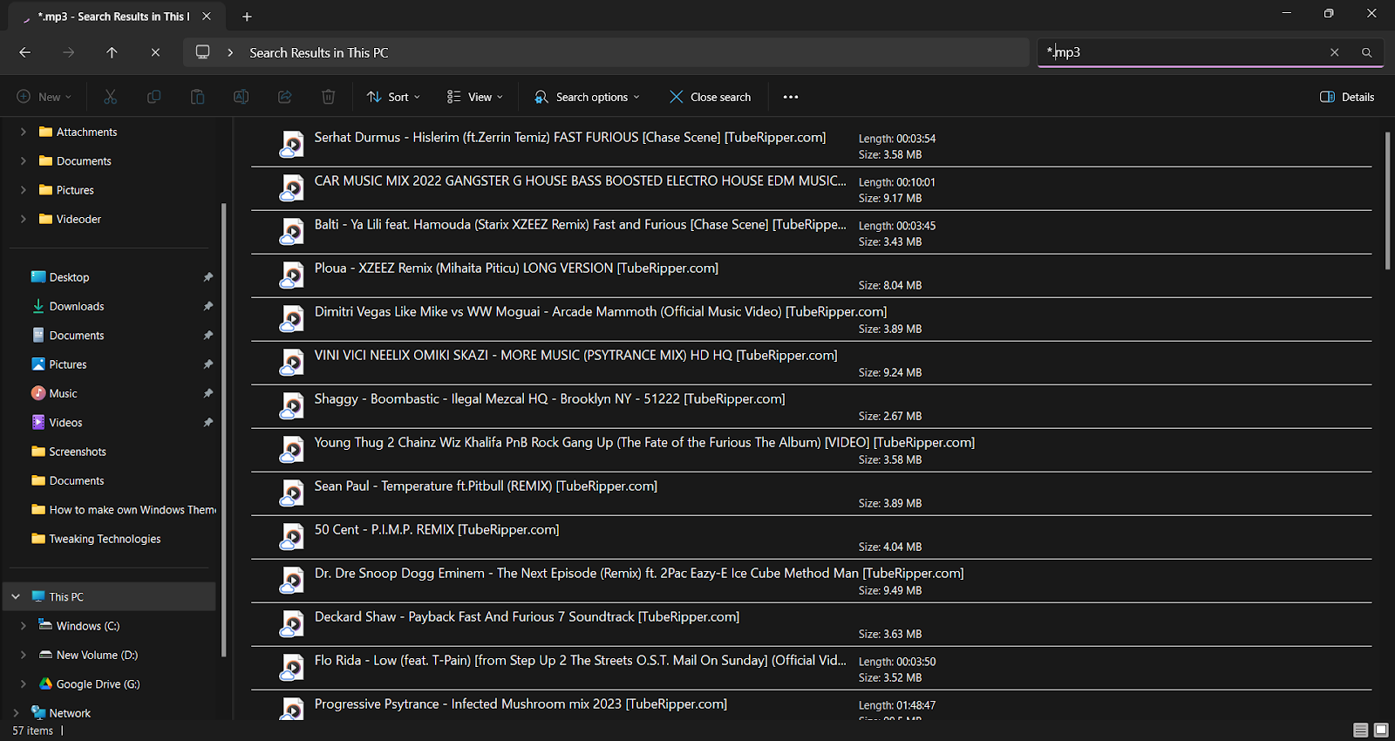1395x741 pixels.
Task: Click the Delete trash icon
Action: (328, 97)
